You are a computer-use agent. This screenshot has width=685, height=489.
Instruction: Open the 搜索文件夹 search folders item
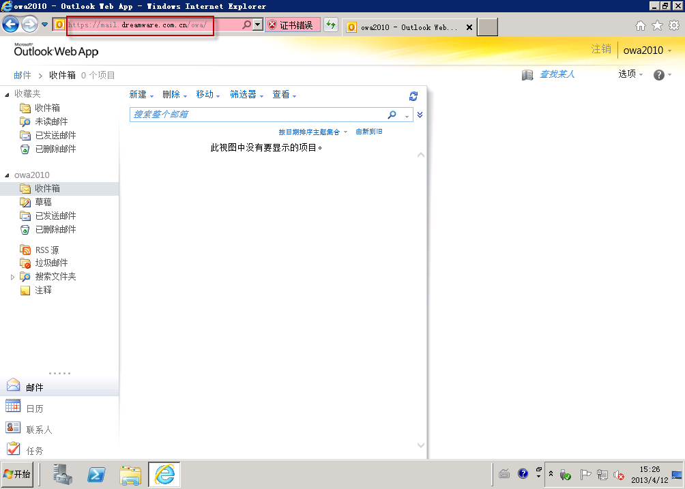point(55,276)
